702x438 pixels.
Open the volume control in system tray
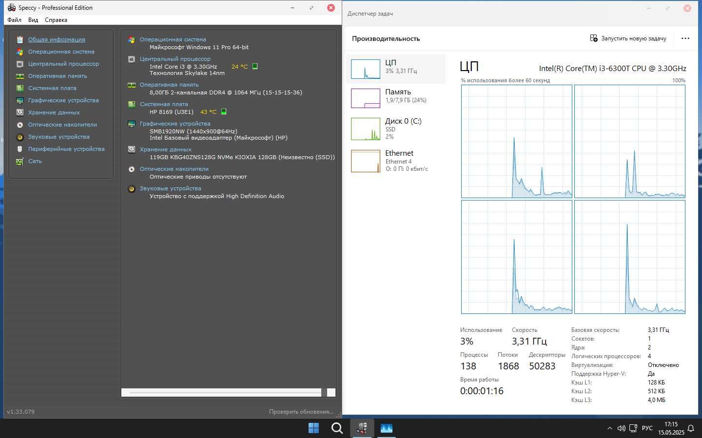[621, 428]
